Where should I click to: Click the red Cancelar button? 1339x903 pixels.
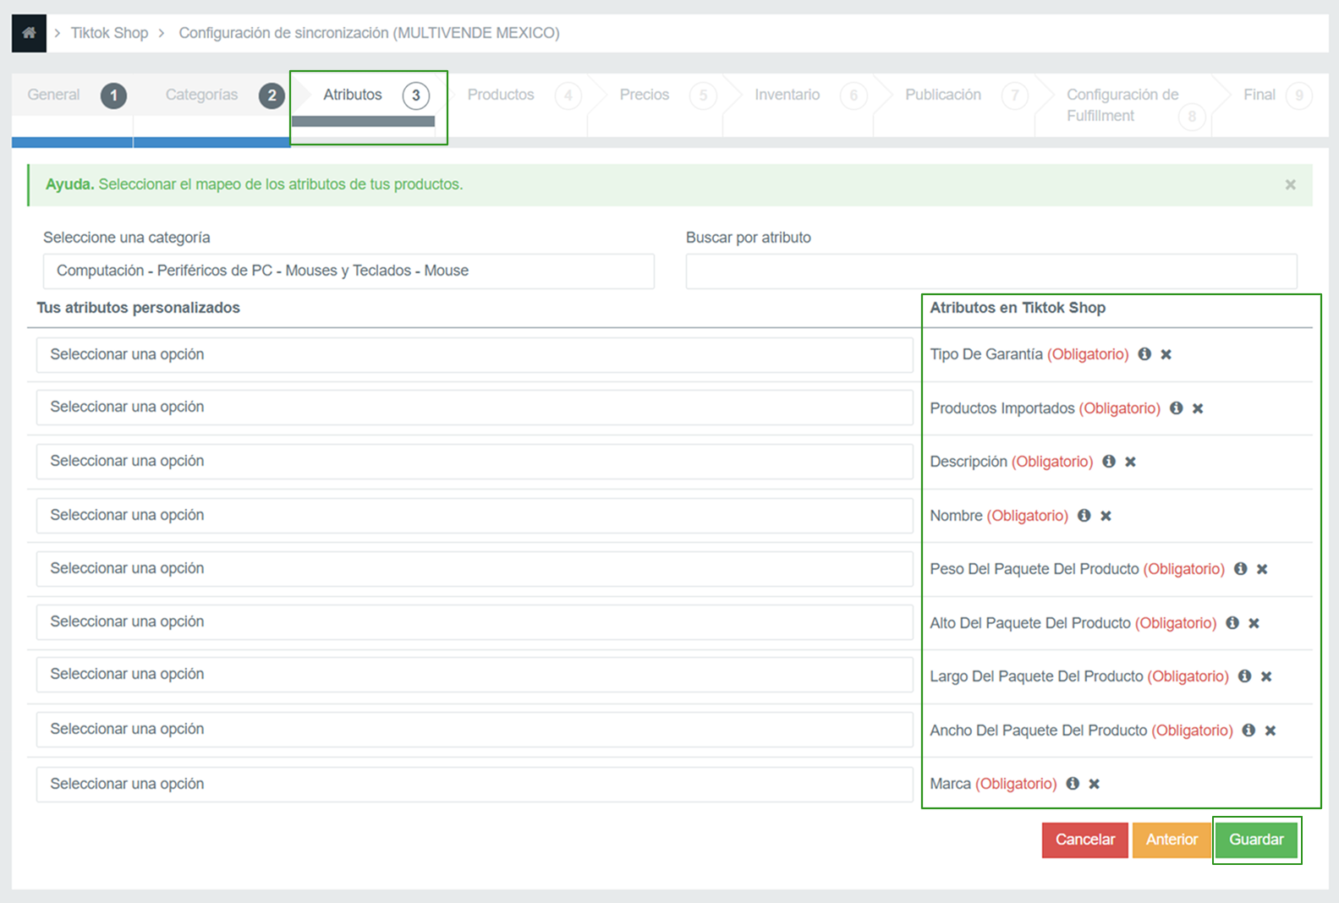pos(1084,840)
